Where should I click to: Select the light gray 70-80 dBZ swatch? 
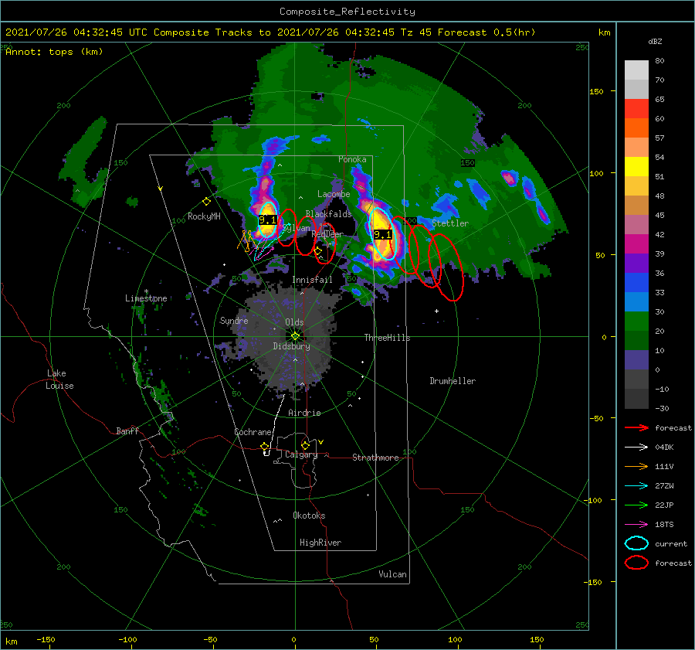[x=636, y=70]
